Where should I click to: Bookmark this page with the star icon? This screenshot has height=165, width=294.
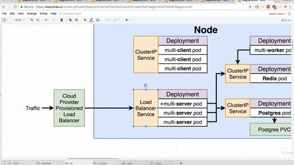coord(250,7)
